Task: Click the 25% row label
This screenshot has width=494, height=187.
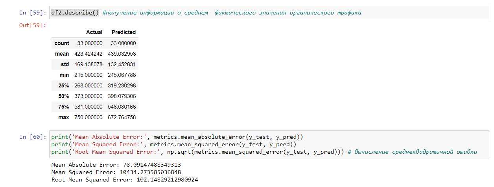Action: (64, 85)
